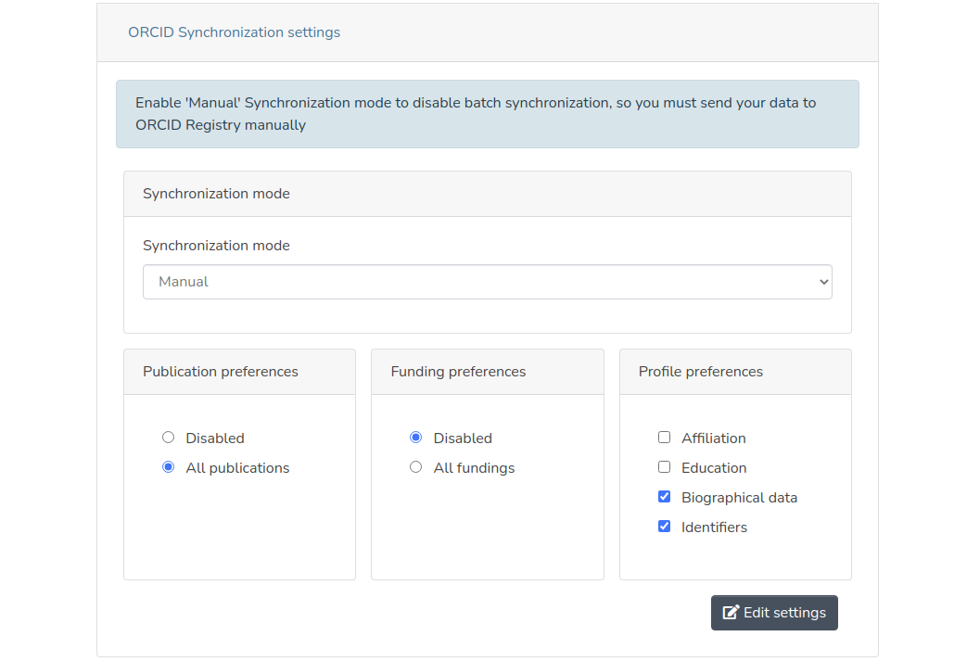Click the ORCID Synchronization settings heading
The height and width of the screenshot is (661, 967).
[x=234, y=32]
